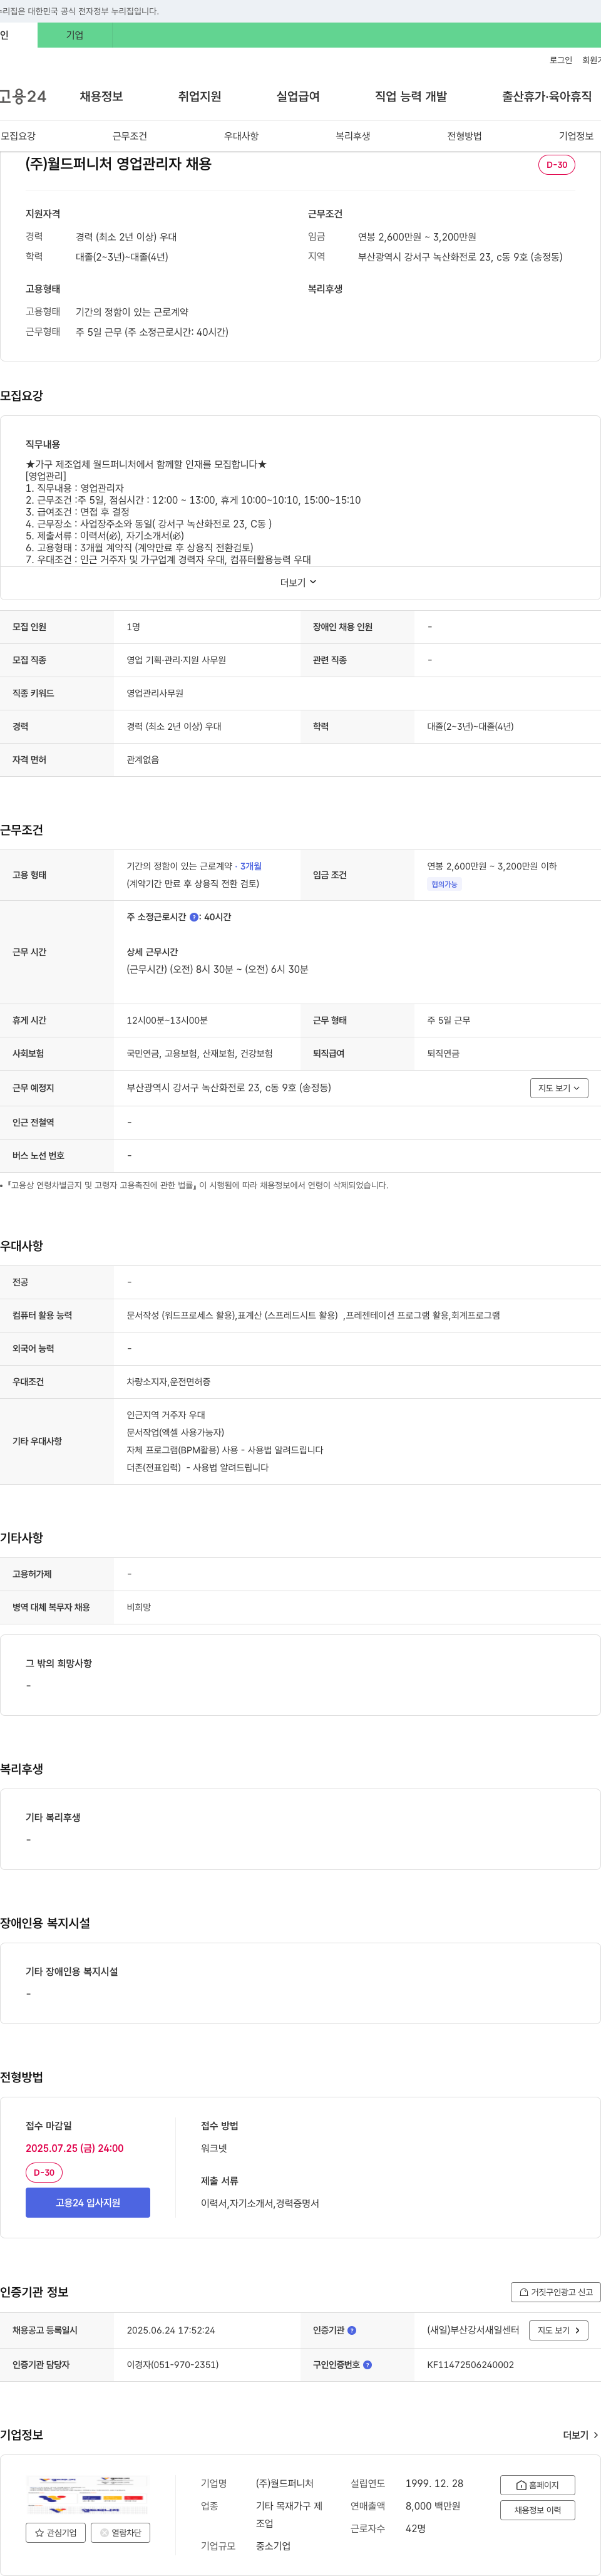Click the 8,000 백만원 revenue value
The image size is (601, 2576).
tap(432, 2506)
